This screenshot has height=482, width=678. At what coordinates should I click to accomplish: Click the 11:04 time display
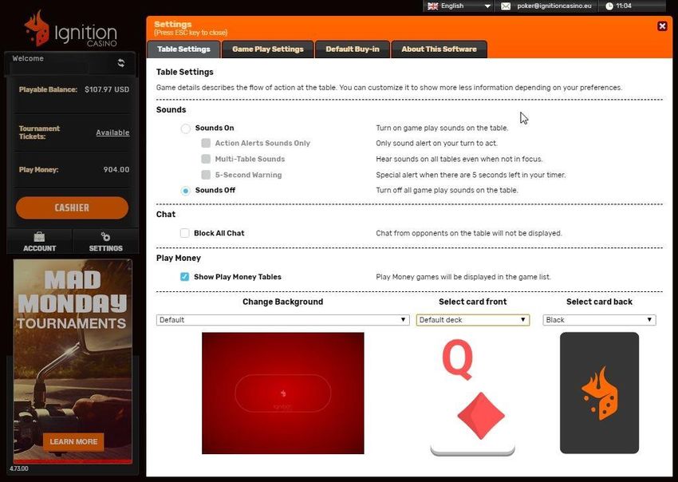point(624,6)
